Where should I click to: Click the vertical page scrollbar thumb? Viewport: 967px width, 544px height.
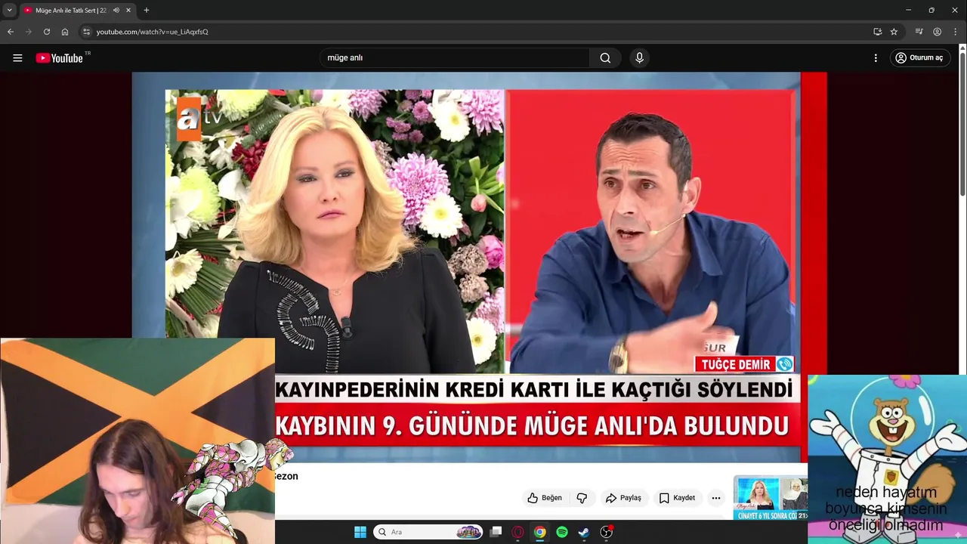(962, 125)
